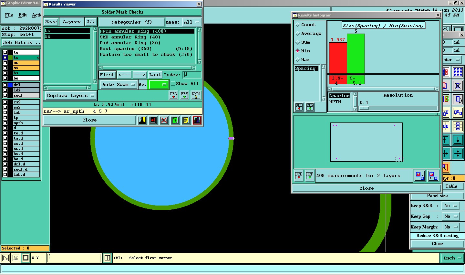Click DEL icon under Spacing list in histogram

tap(299, 107)
